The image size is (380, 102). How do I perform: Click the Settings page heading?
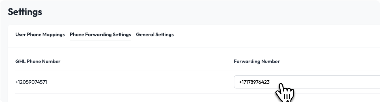[25, 12]
